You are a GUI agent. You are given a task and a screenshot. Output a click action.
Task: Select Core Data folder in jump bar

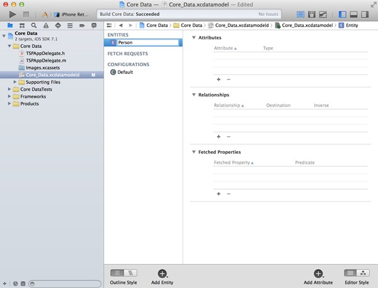click(x=188, y=25)
